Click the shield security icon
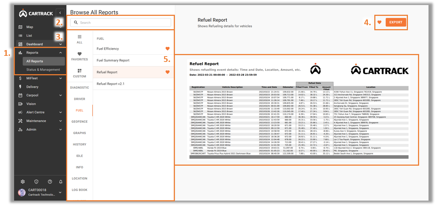Image resolution: width=435 pixels, height=206 pixels. [x=36, y=182]
